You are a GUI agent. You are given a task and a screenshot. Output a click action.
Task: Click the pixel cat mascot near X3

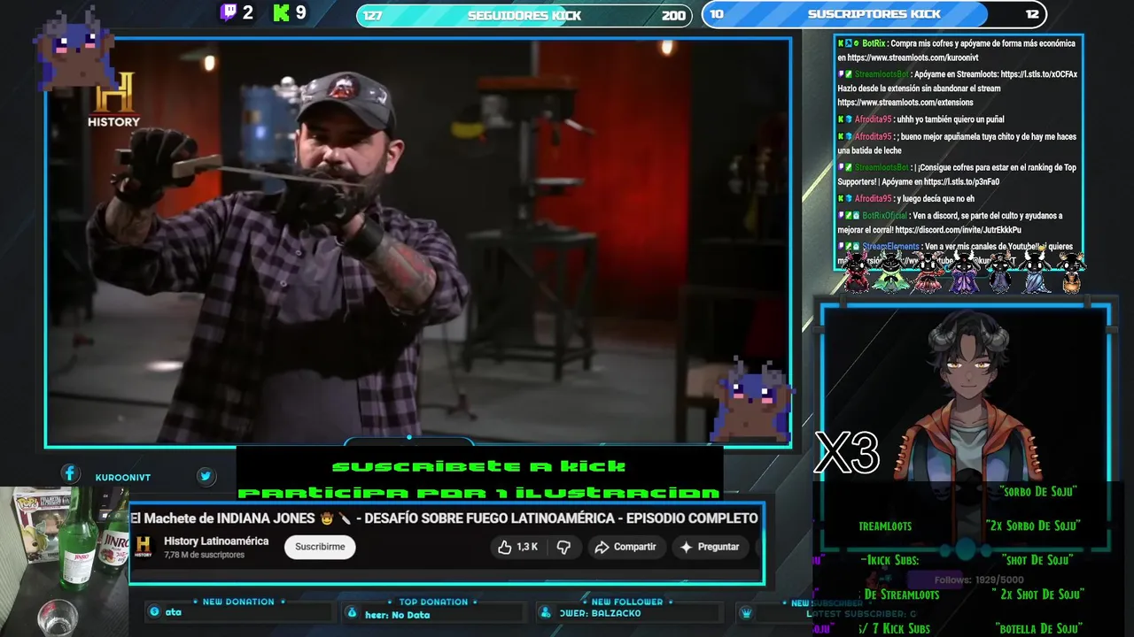tap(752, 400)
